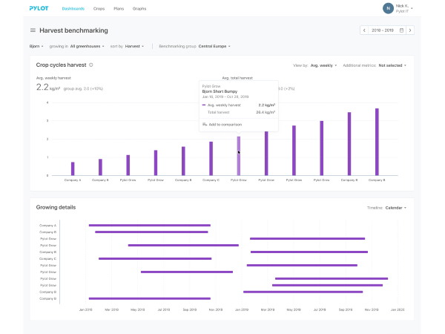
Task: Select the tallest rightmost Company B bar
Action: pos(377,142)
